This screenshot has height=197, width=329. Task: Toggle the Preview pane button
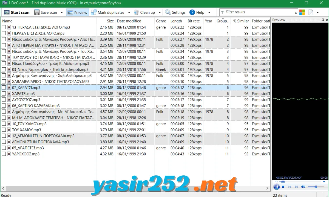tap(77, 12)
